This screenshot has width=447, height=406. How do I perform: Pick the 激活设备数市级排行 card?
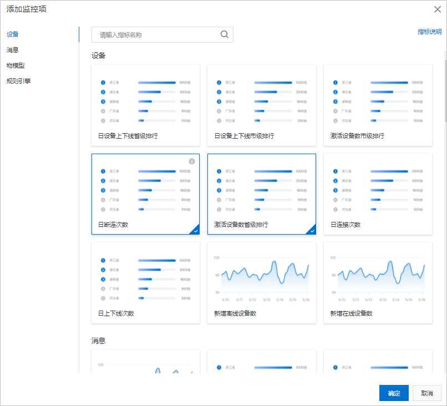[378, 105]
